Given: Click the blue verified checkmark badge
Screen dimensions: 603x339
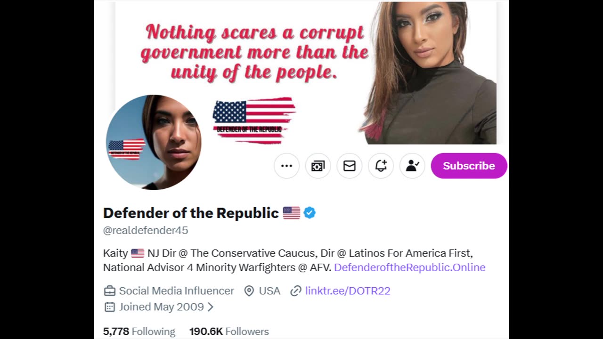Looking at the screenshot, I should pos(310,213).
